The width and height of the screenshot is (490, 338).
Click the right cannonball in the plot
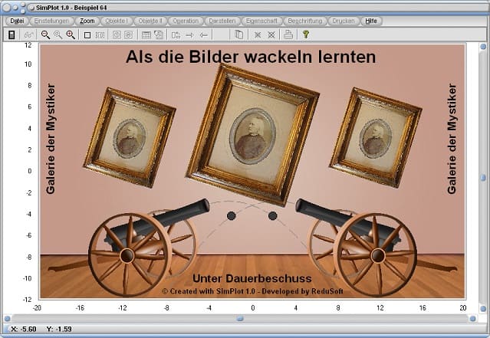point(272,215)
